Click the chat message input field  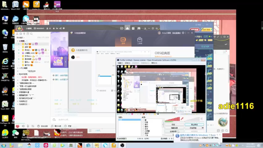86,120
